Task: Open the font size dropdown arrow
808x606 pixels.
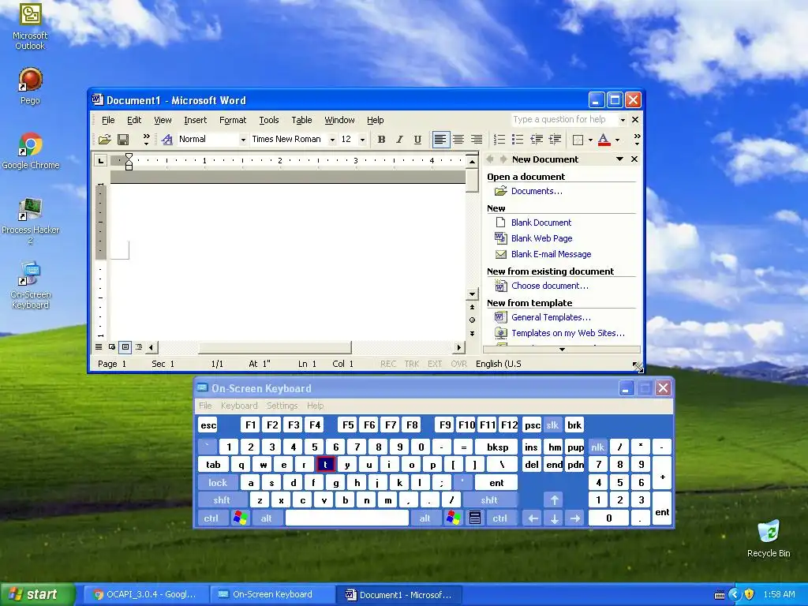Action: [x=362, y=140]
